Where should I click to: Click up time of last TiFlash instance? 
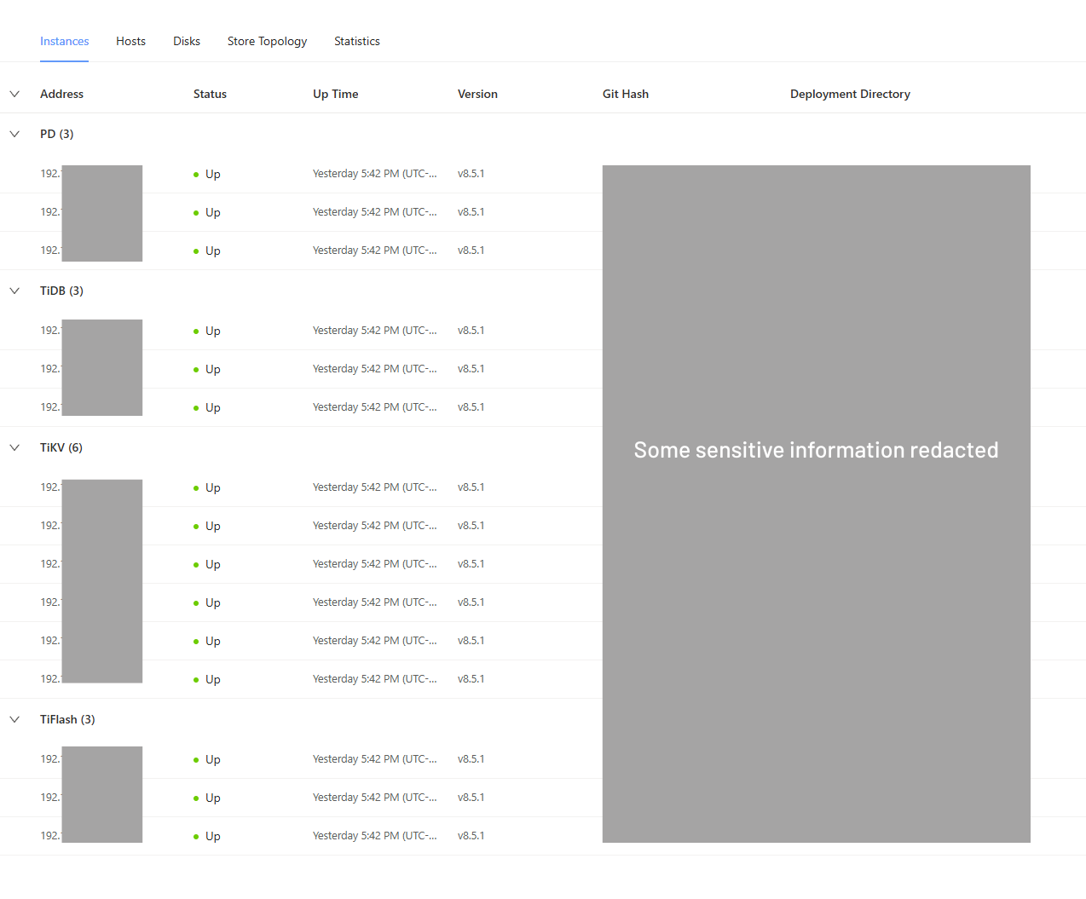point(374,836)
